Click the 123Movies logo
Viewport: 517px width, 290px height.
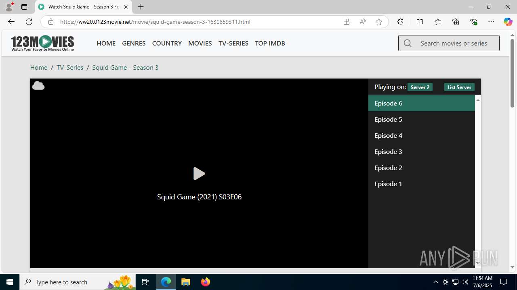point(42,43)
